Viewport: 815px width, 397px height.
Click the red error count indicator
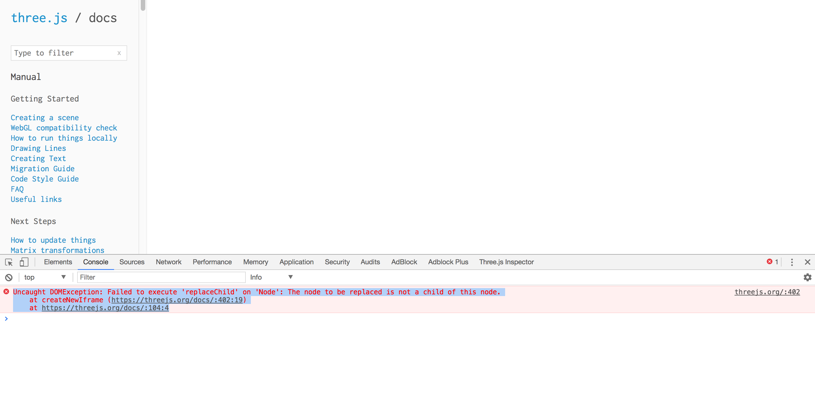point(772,262)
